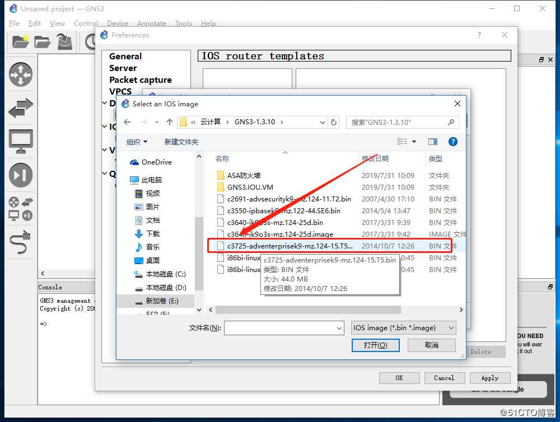Browse switches device category icon

click(21, 108)
